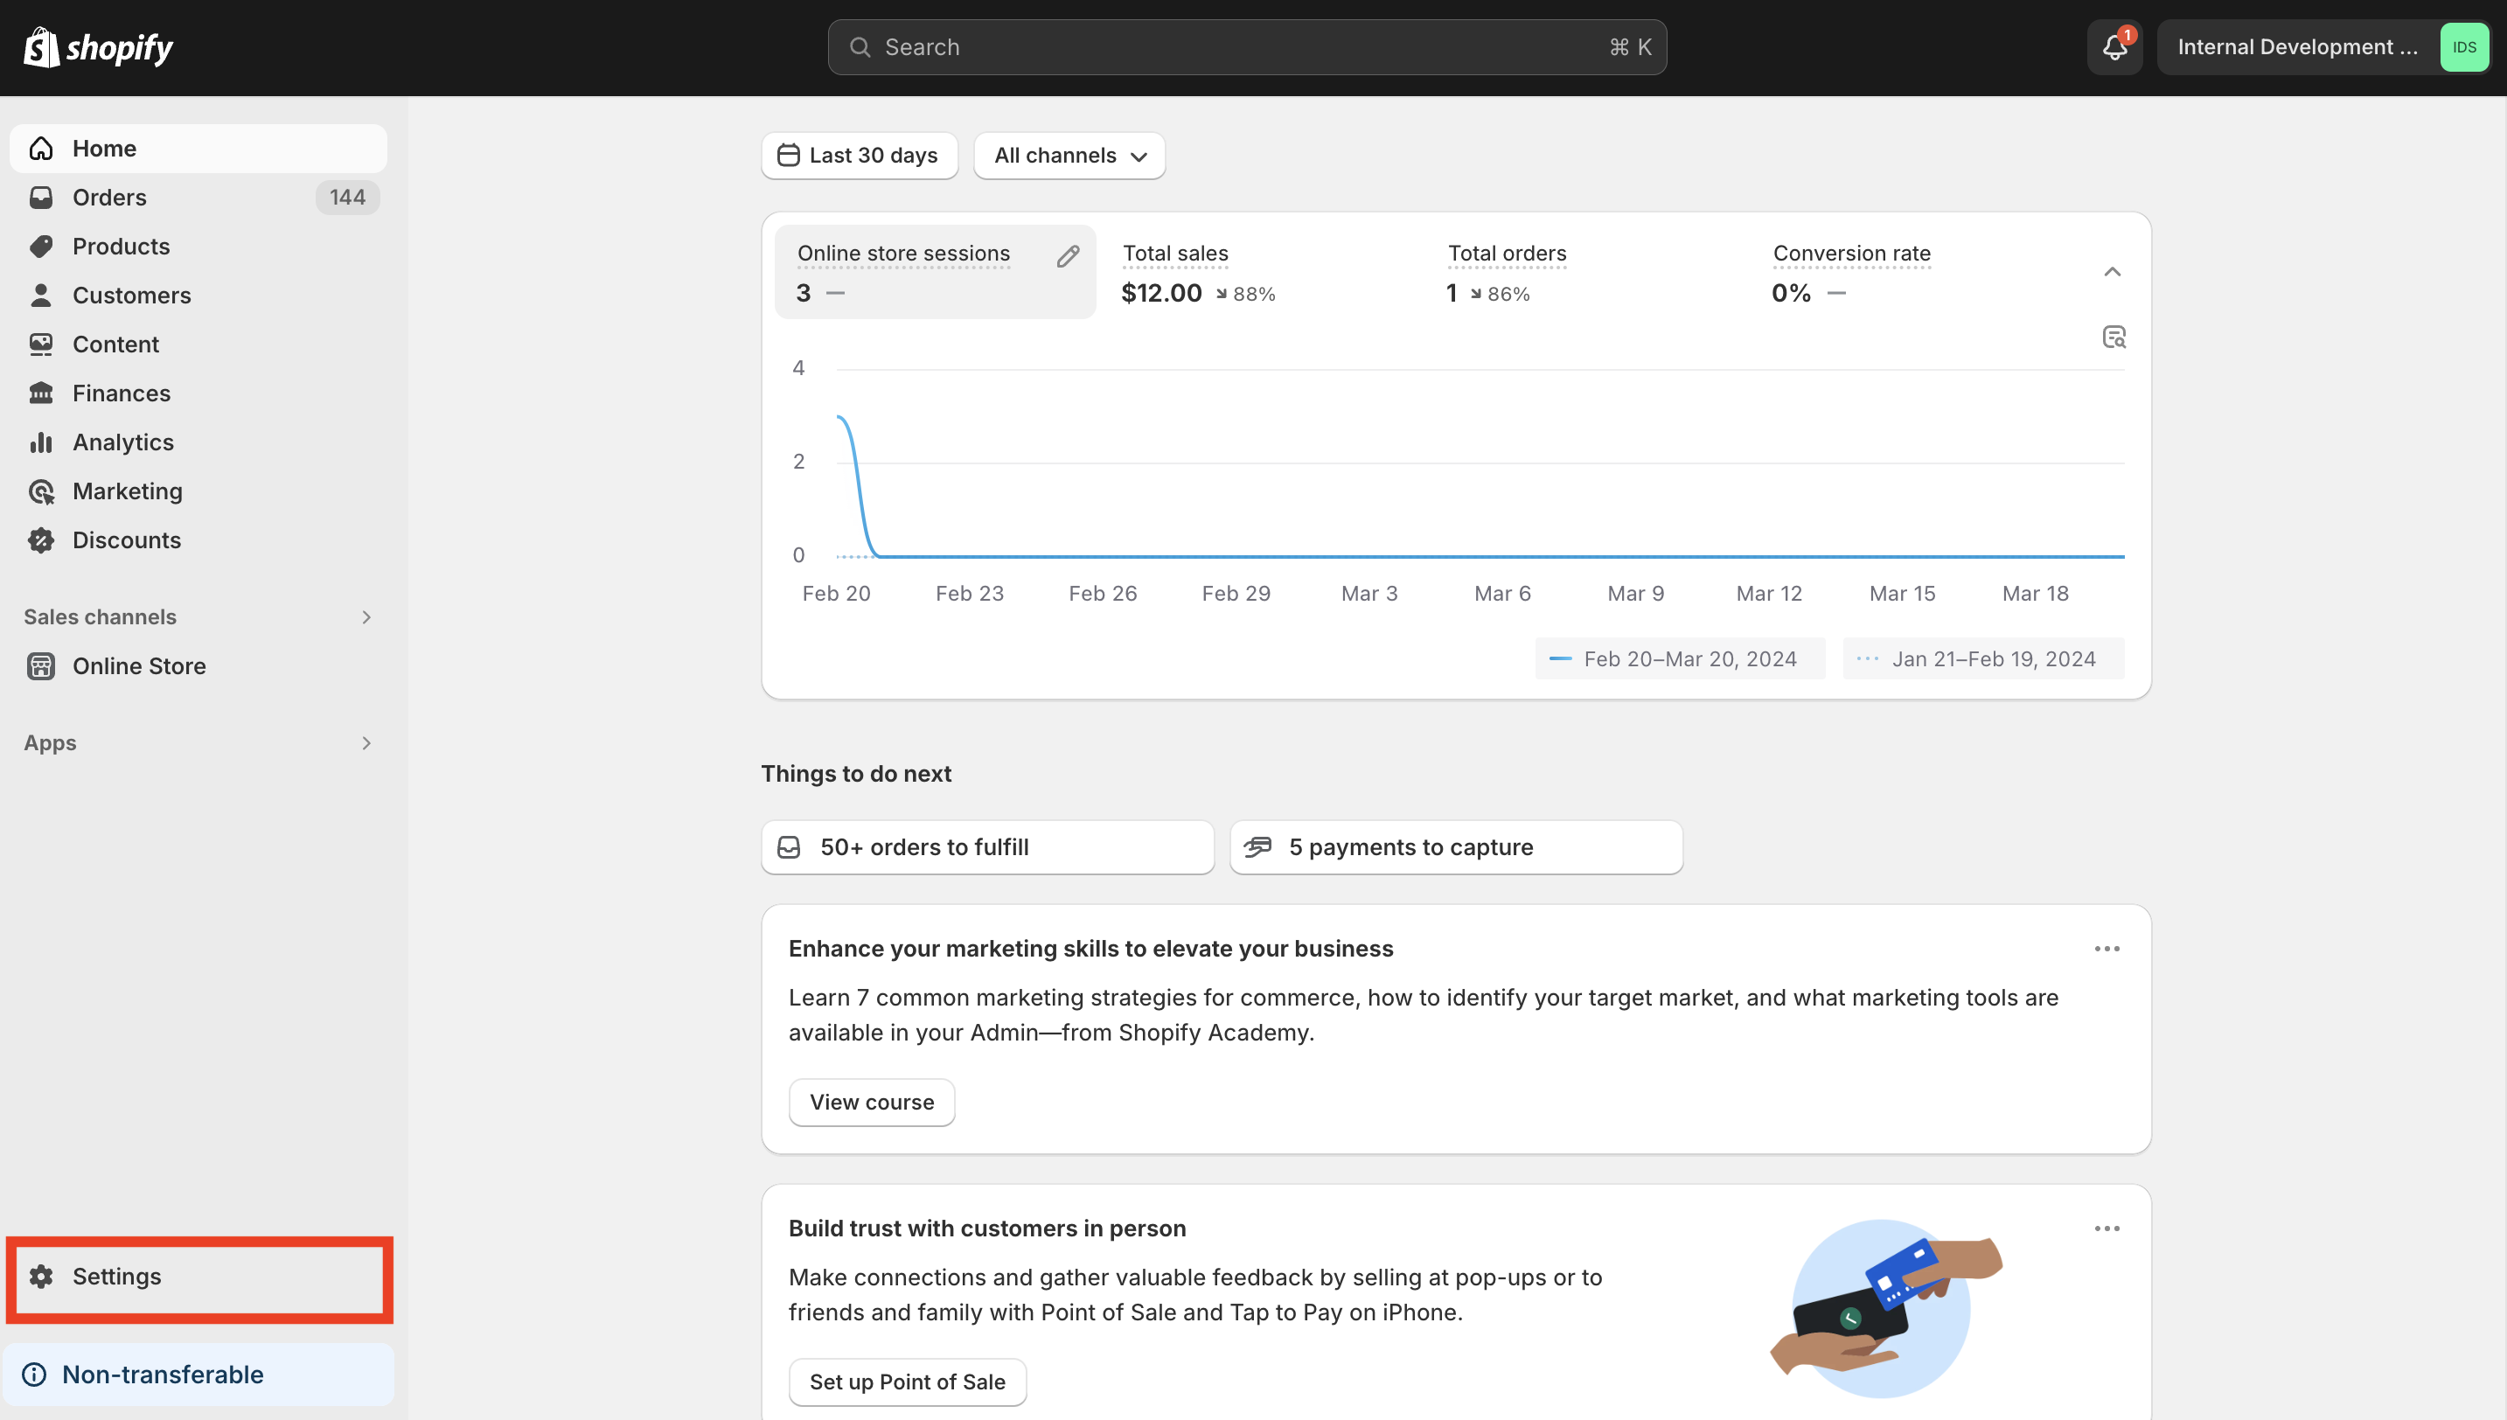Image resolution: width=2507 pixels, height=1420 pixels.
Task: Click the Marketing target icon
Action: pos(41,491)
